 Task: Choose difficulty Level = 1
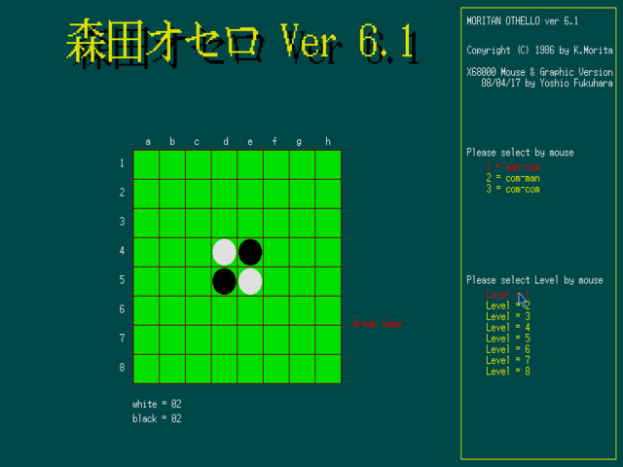[x=507, y=295]
